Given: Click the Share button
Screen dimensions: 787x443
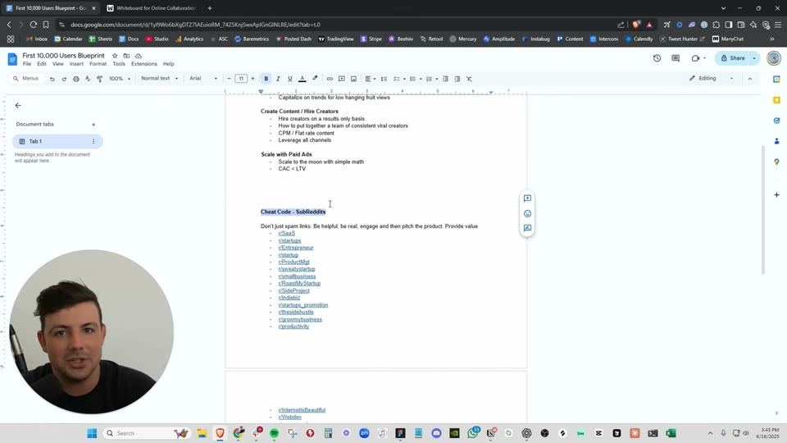Looking at the screenshot, I should point(733,58).
